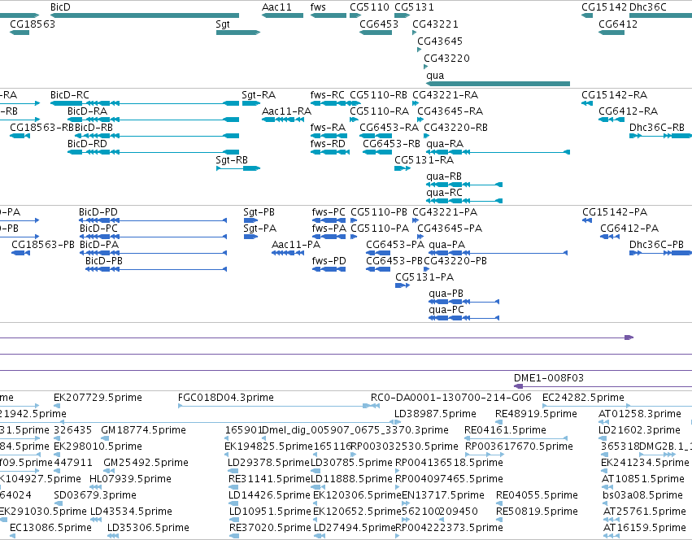Select the fws gene bar

coord(329,15)
